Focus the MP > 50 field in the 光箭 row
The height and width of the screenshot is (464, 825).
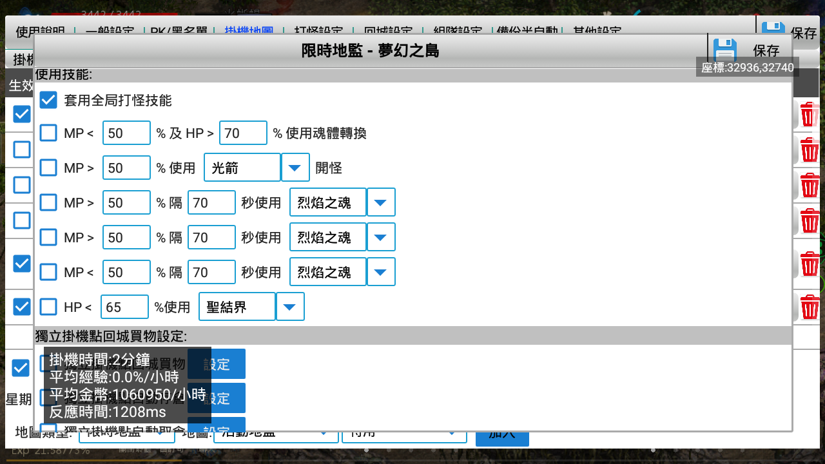[126, 168]
